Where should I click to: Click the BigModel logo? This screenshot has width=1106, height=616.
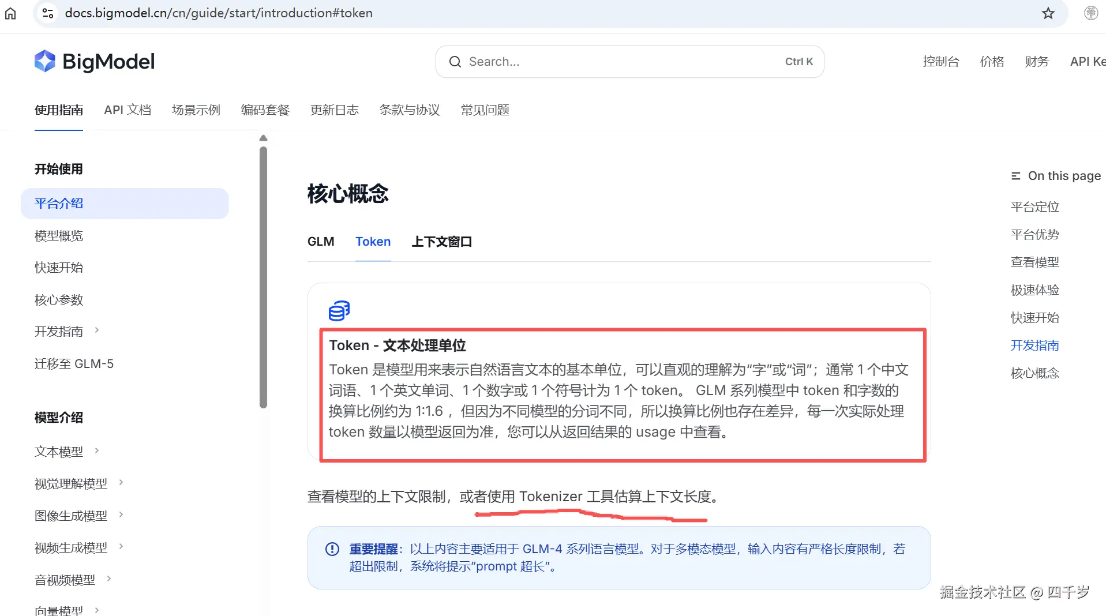pyautogui.click(x=94, y=61)
